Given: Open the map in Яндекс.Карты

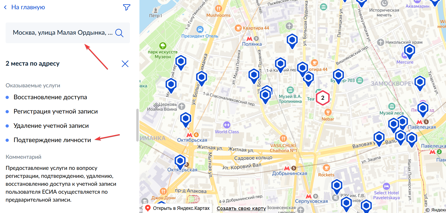Looking at the screenshot, I should coord(177,208).
